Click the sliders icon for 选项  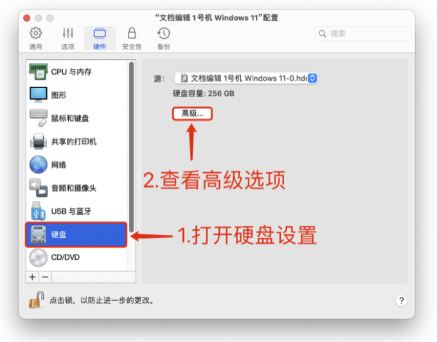[67, 33]
